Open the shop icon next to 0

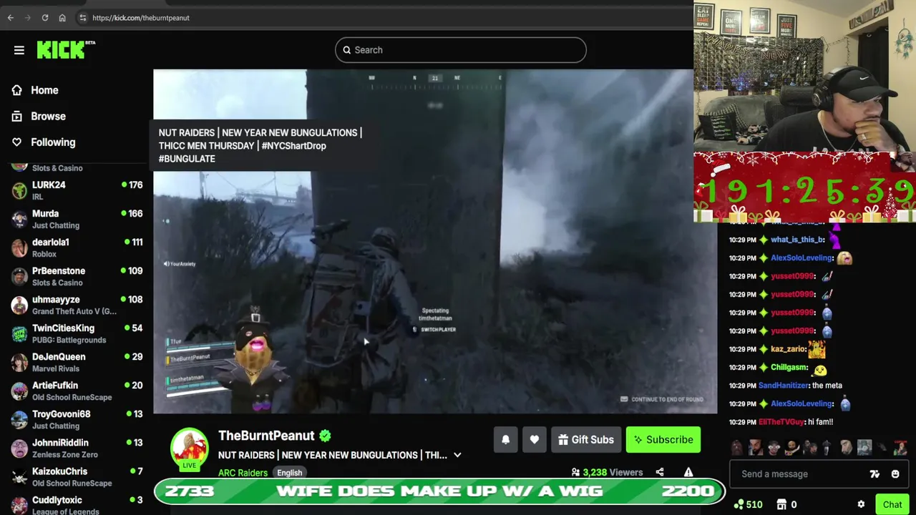tap(781, 504)
